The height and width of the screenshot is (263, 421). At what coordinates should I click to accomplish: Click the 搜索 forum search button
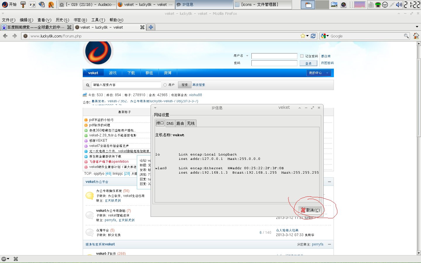coord(184,85)
